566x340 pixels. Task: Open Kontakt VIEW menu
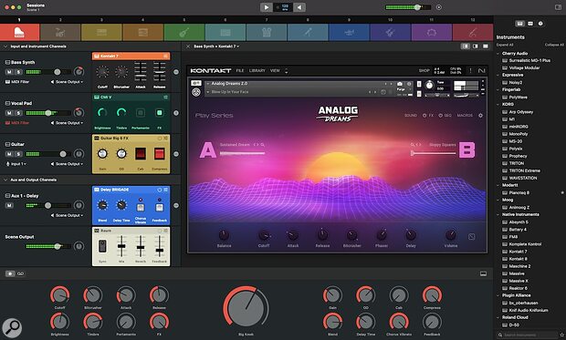tap(275, 71)
